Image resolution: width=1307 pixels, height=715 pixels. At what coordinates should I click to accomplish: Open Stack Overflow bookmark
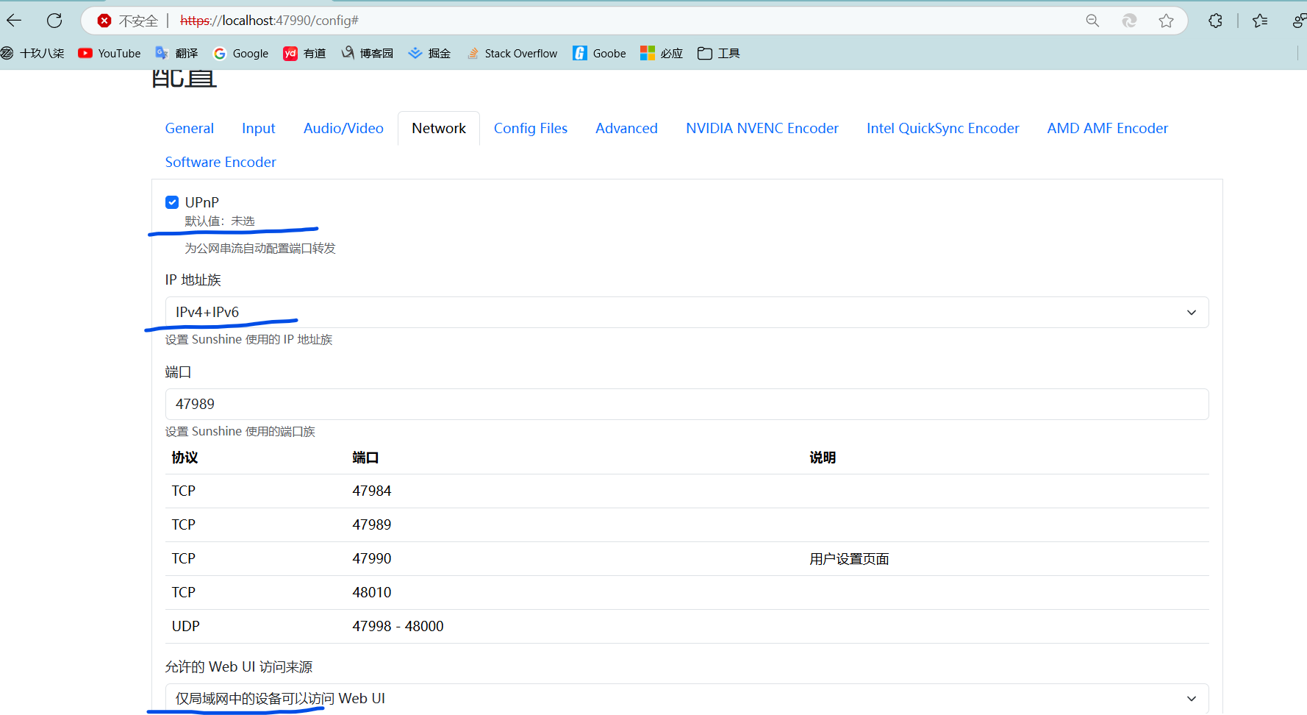click(512, 53)
